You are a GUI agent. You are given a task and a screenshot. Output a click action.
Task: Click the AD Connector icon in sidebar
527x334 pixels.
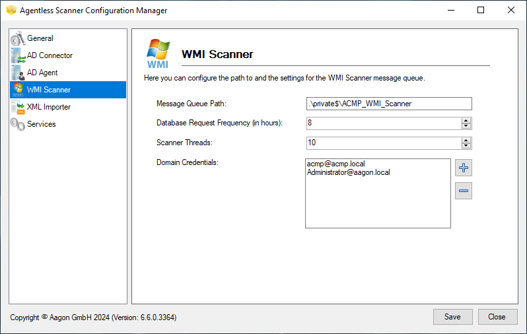pos(18,55)
